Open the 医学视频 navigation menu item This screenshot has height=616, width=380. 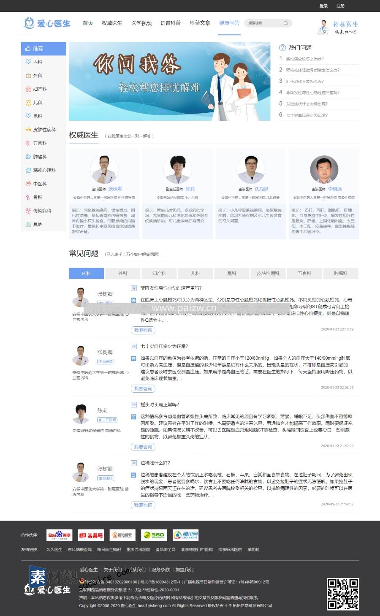click(141, 23)
